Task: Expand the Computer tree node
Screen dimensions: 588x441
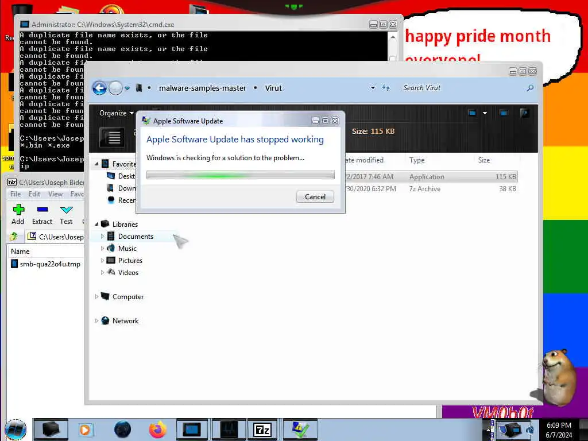Action: (x=96, y=297)
